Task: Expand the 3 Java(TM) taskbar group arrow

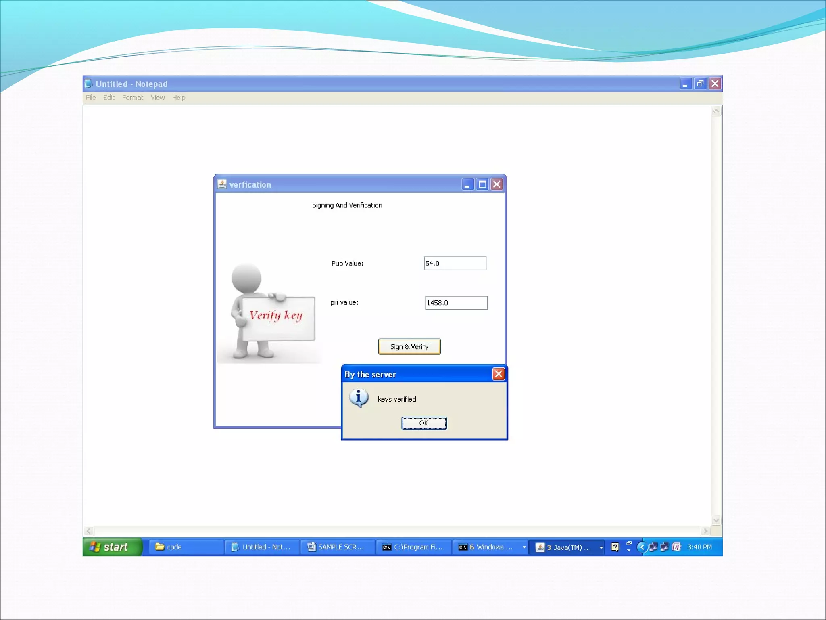Action: click(x=601, y=547)
